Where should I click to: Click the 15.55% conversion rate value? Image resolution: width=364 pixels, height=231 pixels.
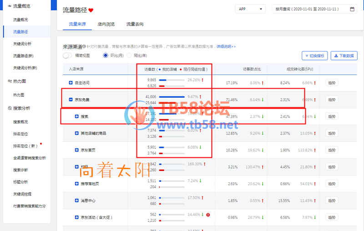pos(284,201)
